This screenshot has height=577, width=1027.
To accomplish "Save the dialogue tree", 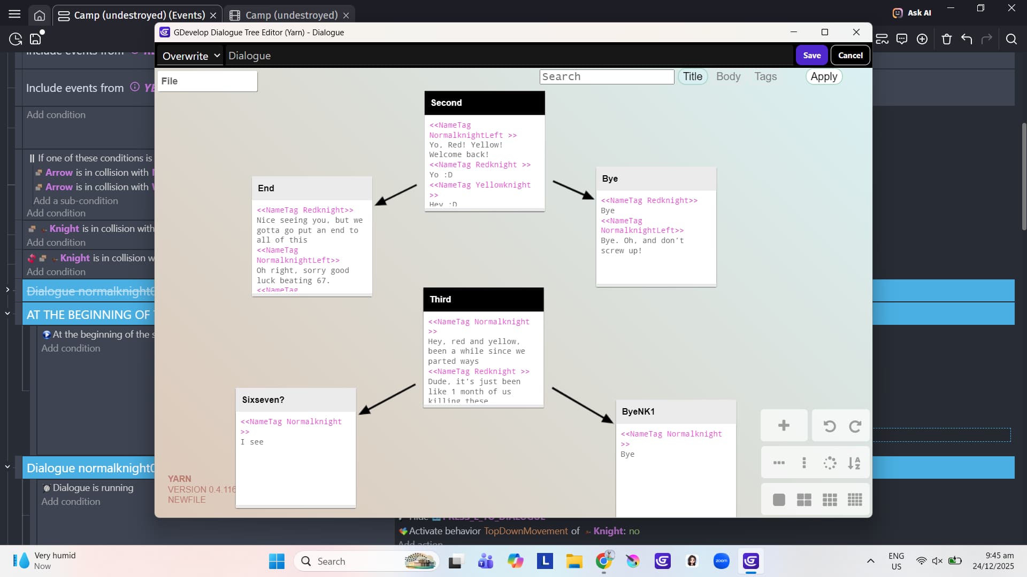I will 811,56.
